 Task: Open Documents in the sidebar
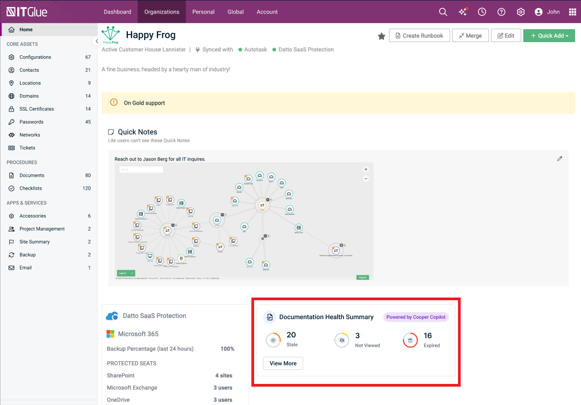[49, 175]
